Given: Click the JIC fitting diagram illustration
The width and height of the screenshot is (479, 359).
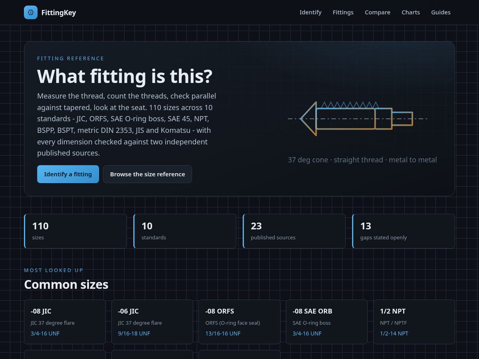Looking at the screenshot, I should [358, 118].
